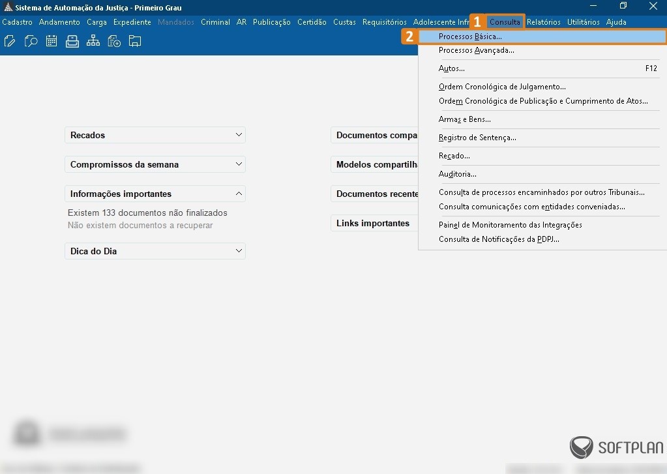Select Consulta de Notificações da PDPJ
The width and height of the screenshot is (667, 474).
point(542,239)
